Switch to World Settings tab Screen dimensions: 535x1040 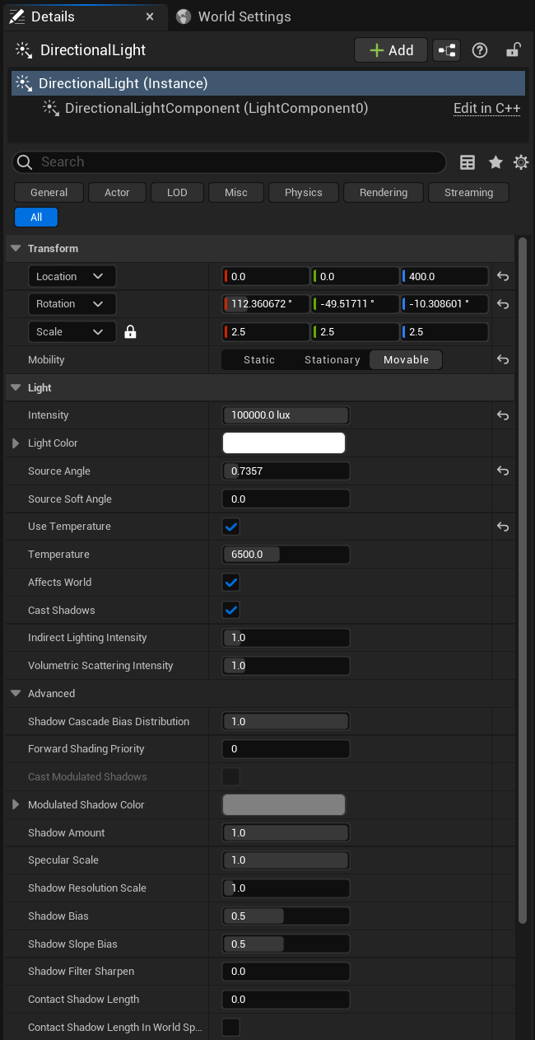pos(233,16)
